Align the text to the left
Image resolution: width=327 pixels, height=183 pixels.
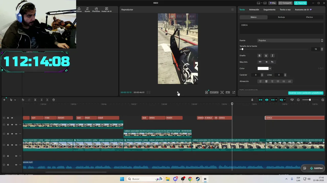261,81
